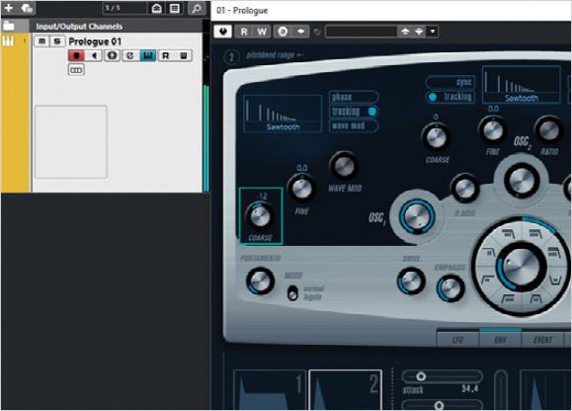
Task: Click the plugin preset name field
Action: (x=361, y=32)
